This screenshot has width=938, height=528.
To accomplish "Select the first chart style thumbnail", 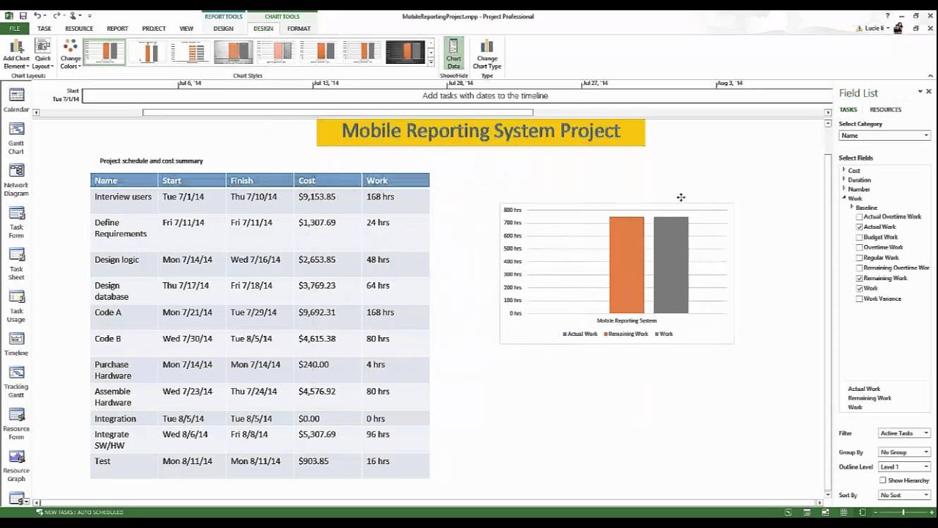I will point(104,52).
